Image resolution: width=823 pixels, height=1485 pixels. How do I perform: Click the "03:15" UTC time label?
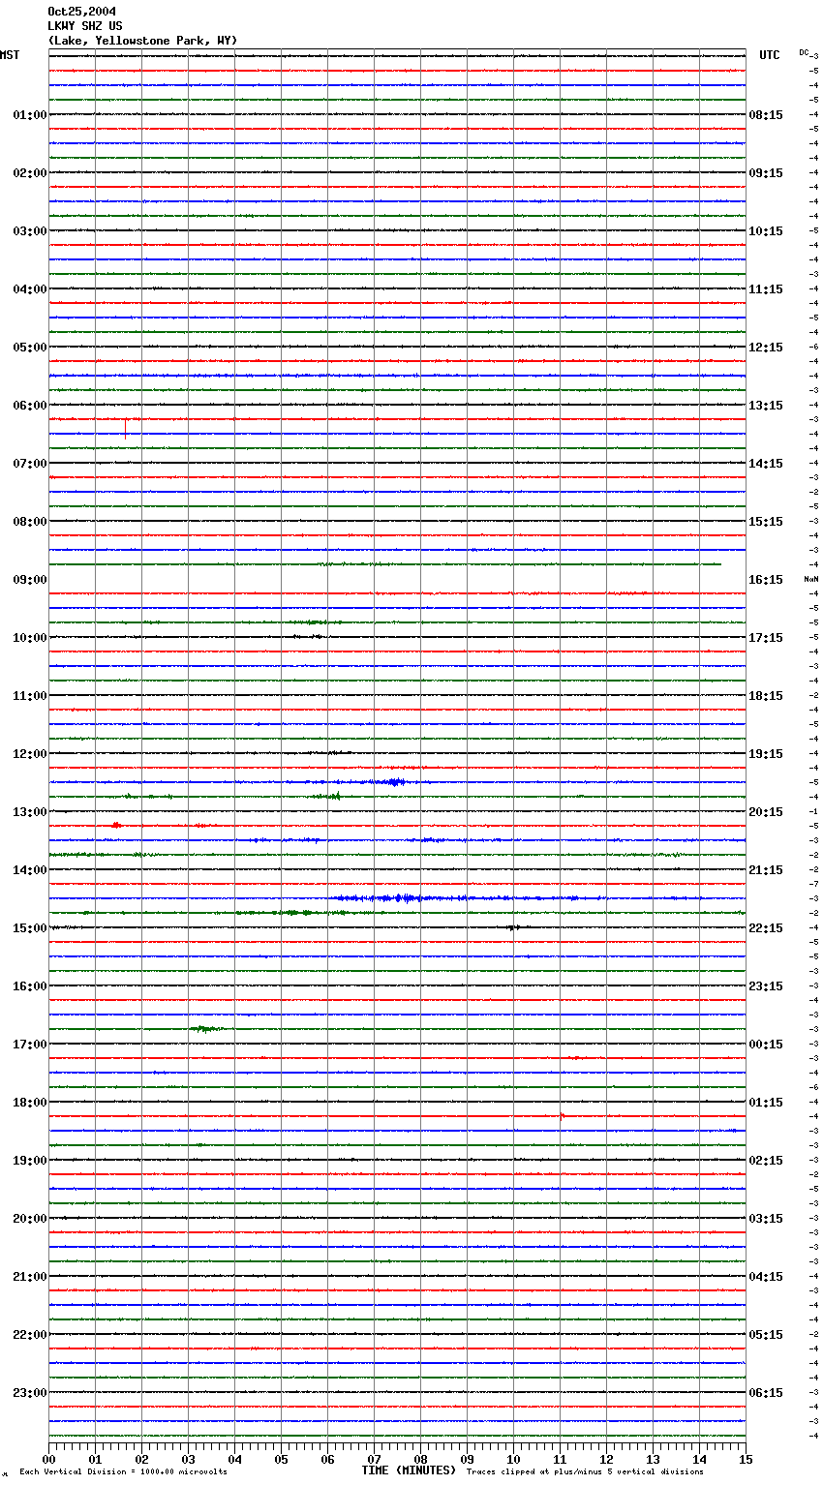click(x=766, y=1219)
